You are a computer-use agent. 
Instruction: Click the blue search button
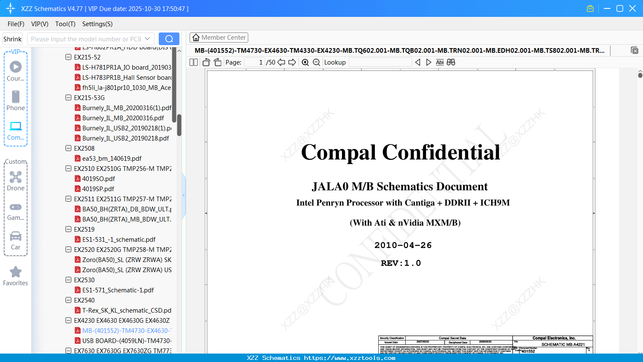pyautogui.click(x=169, y=39)
